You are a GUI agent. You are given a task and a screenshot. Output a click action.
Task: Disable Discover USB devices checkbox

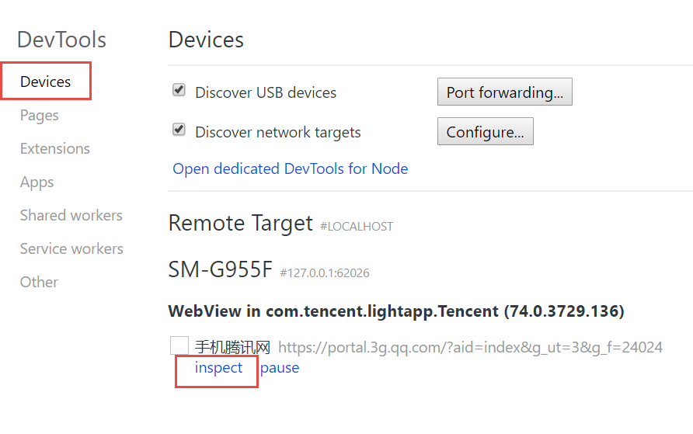(179, 90)
